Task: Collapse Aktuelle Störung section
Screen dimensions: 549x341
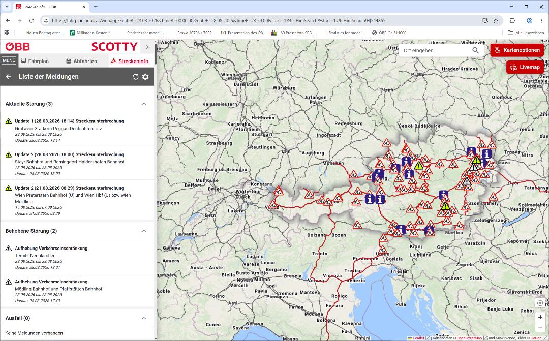Action: [x=144, y=104]
